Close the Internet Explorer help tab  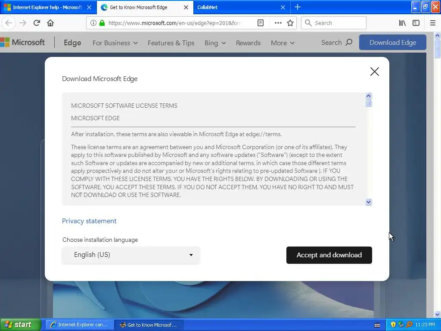(89, 7)
